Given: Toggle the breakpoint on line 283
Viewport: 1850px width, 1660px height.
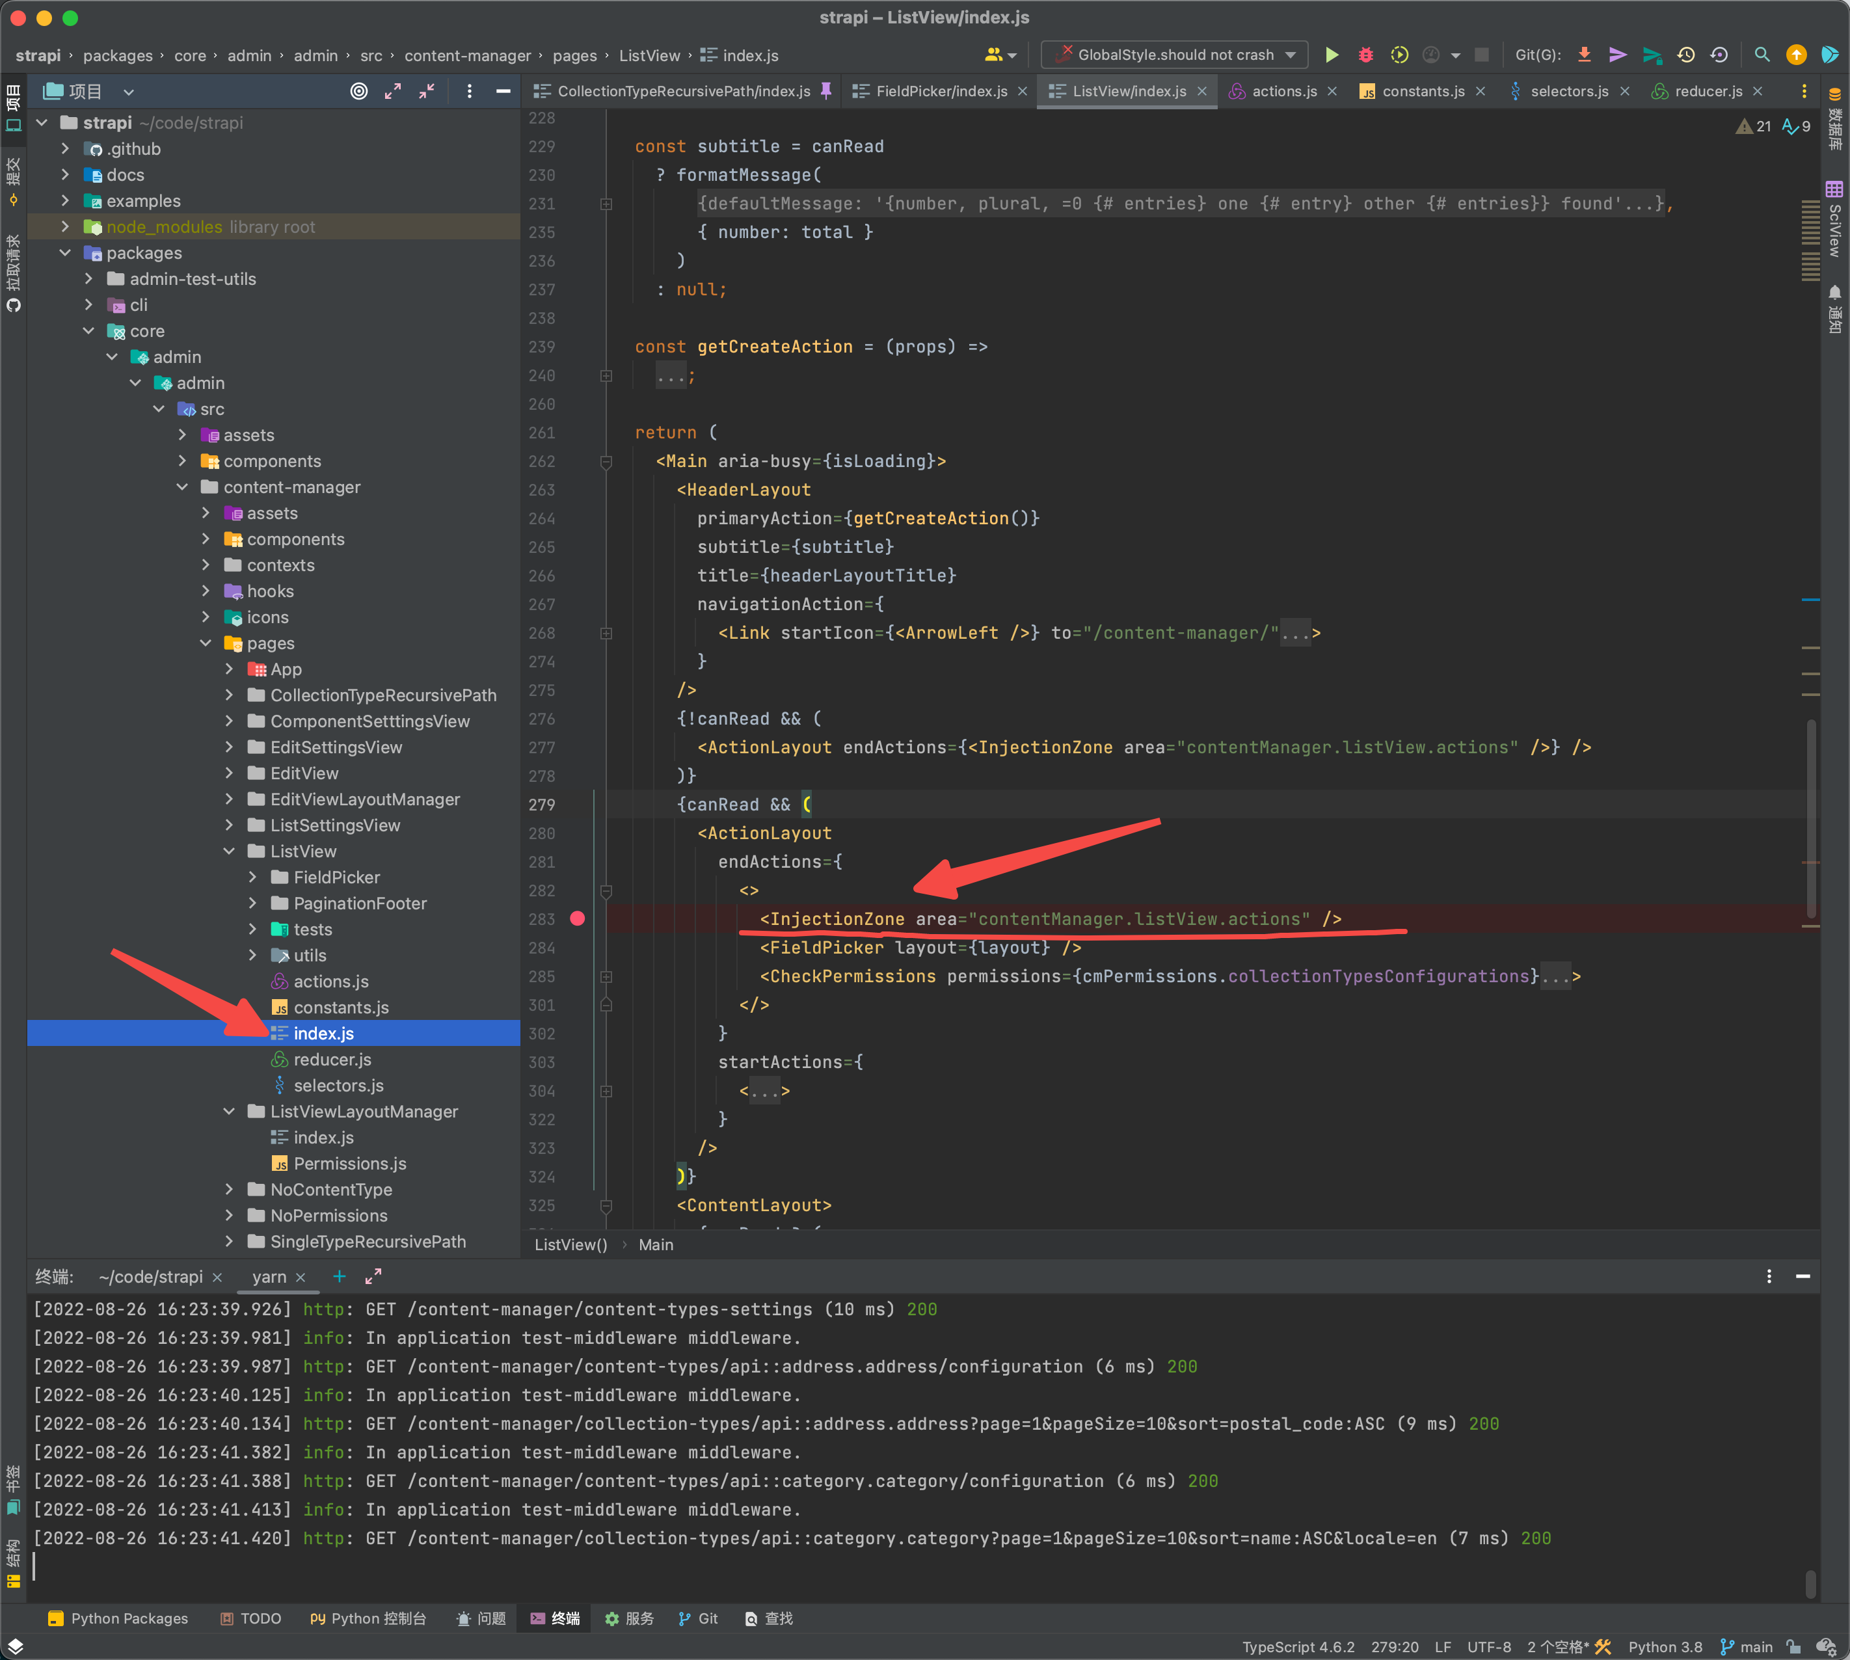Looking at the screenshot, I should tap(578, 919).
